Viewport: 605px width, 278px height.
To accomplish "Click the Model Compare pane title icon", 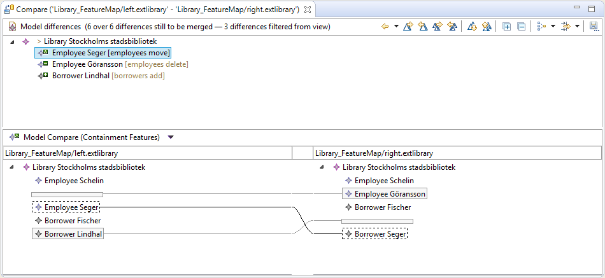I will tap(14, 137).
